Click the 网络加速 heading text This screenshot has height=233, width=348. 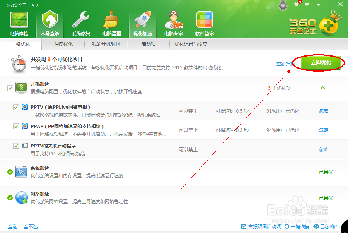click(x=40, y=194)
